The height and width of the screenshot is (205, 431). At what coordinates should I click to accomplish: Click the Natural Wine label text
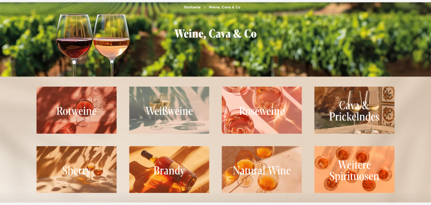pyautogui.click(x=262, y=171)
